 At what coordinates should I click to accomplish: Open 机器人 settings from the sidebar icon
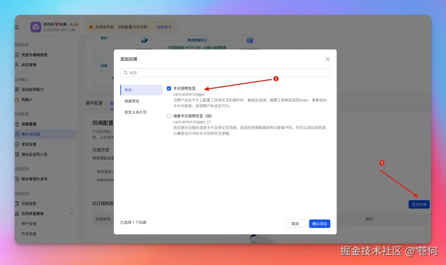point(17,99)
